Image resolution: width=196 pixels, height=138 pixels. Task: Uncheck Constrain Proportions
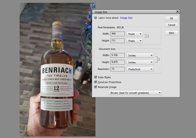click(95, 82)
